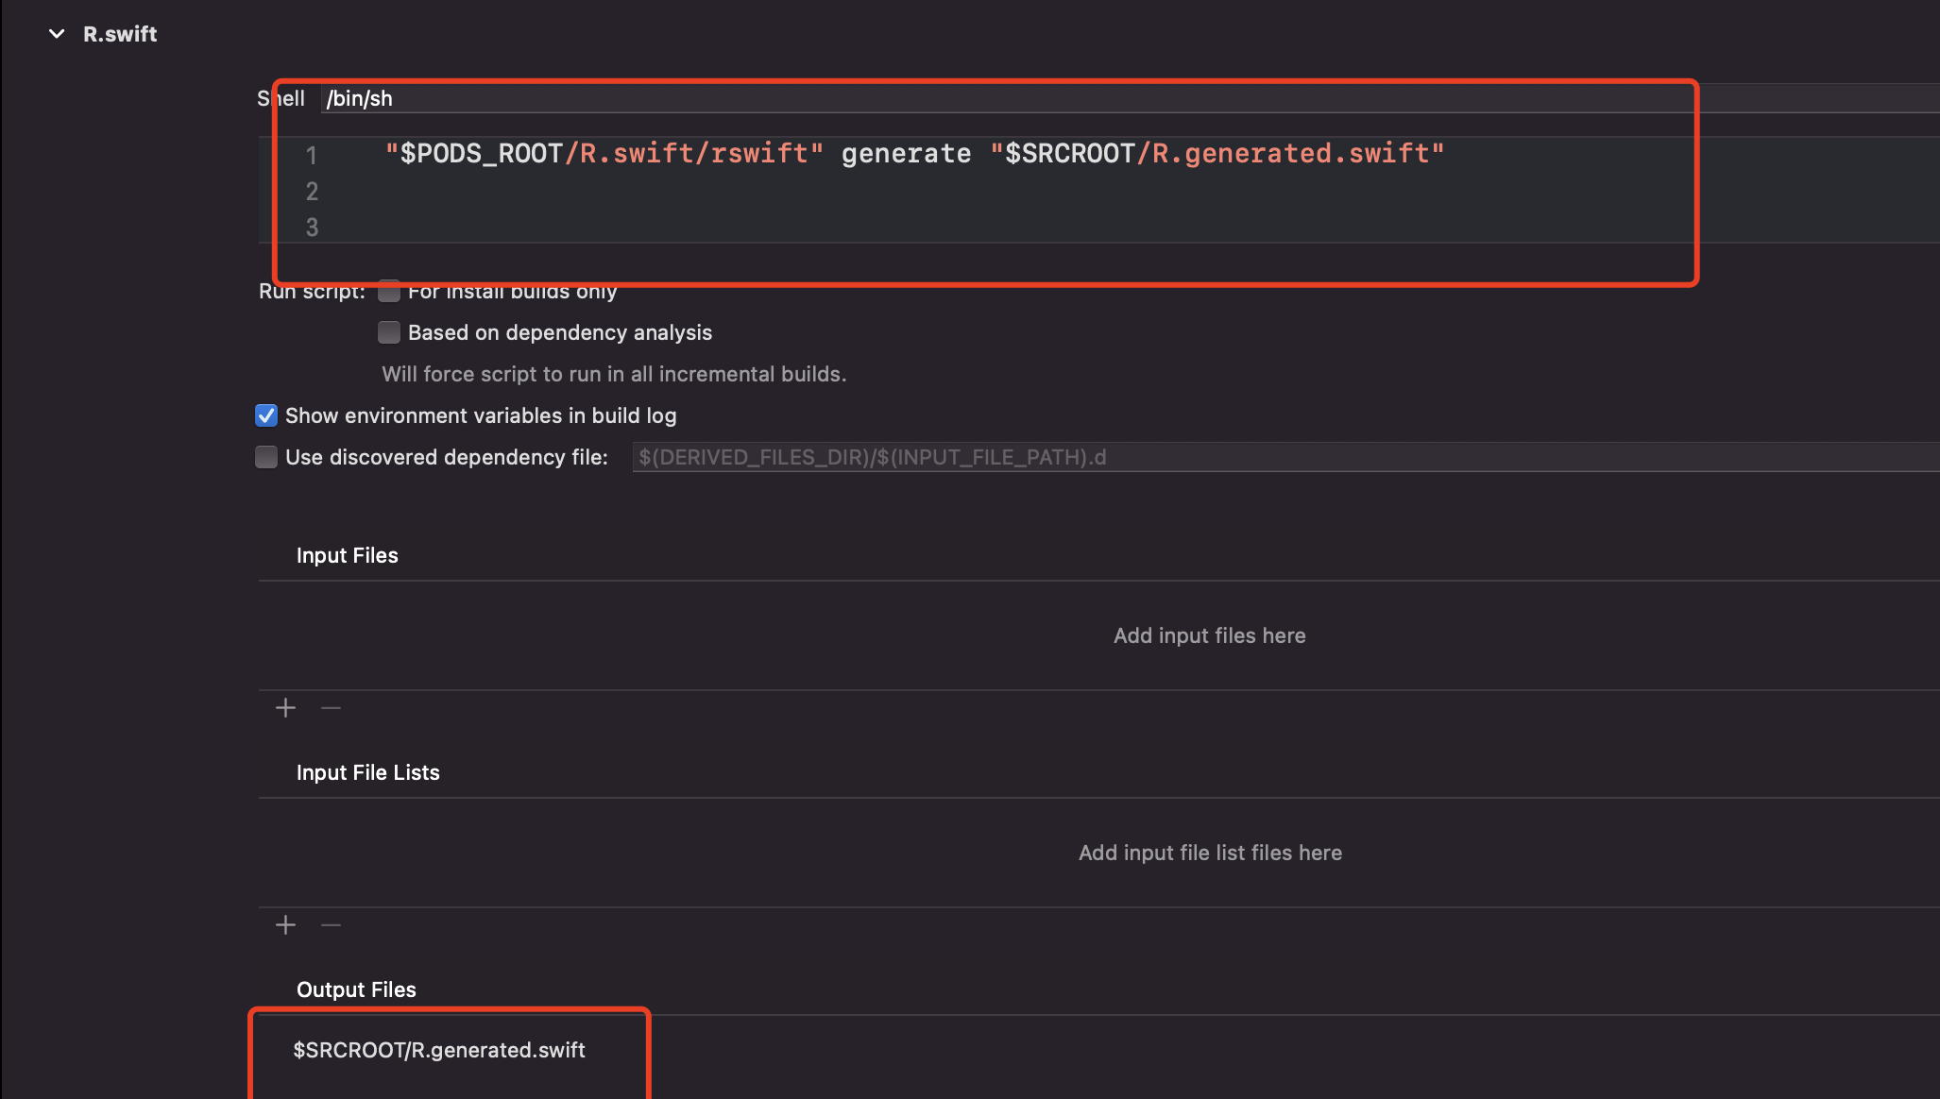Enable Based on dependency analysis checkbox

coord(388,332)
